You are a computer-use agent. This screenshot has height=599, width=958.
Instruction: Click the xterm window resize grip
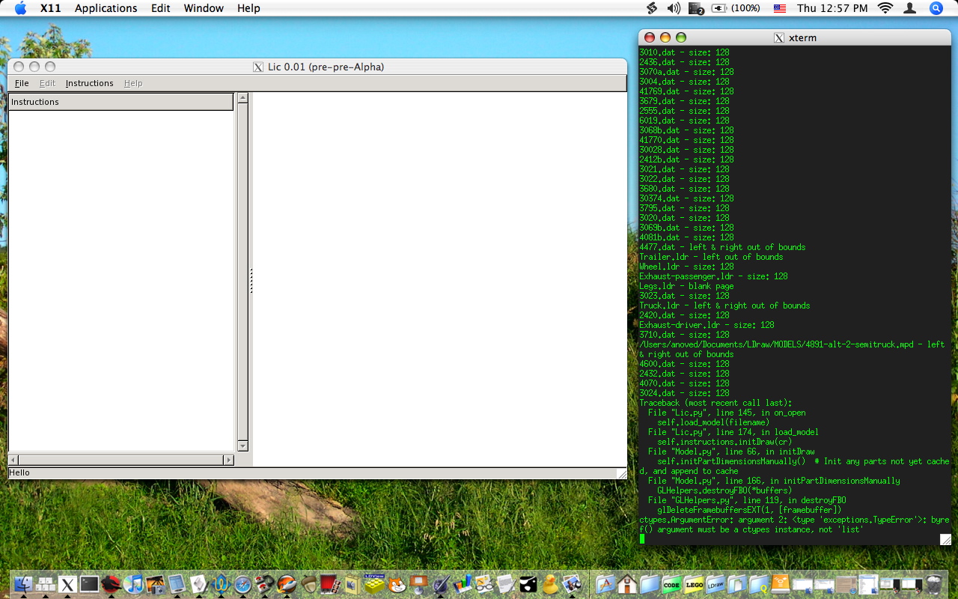(x=945, y=539)
